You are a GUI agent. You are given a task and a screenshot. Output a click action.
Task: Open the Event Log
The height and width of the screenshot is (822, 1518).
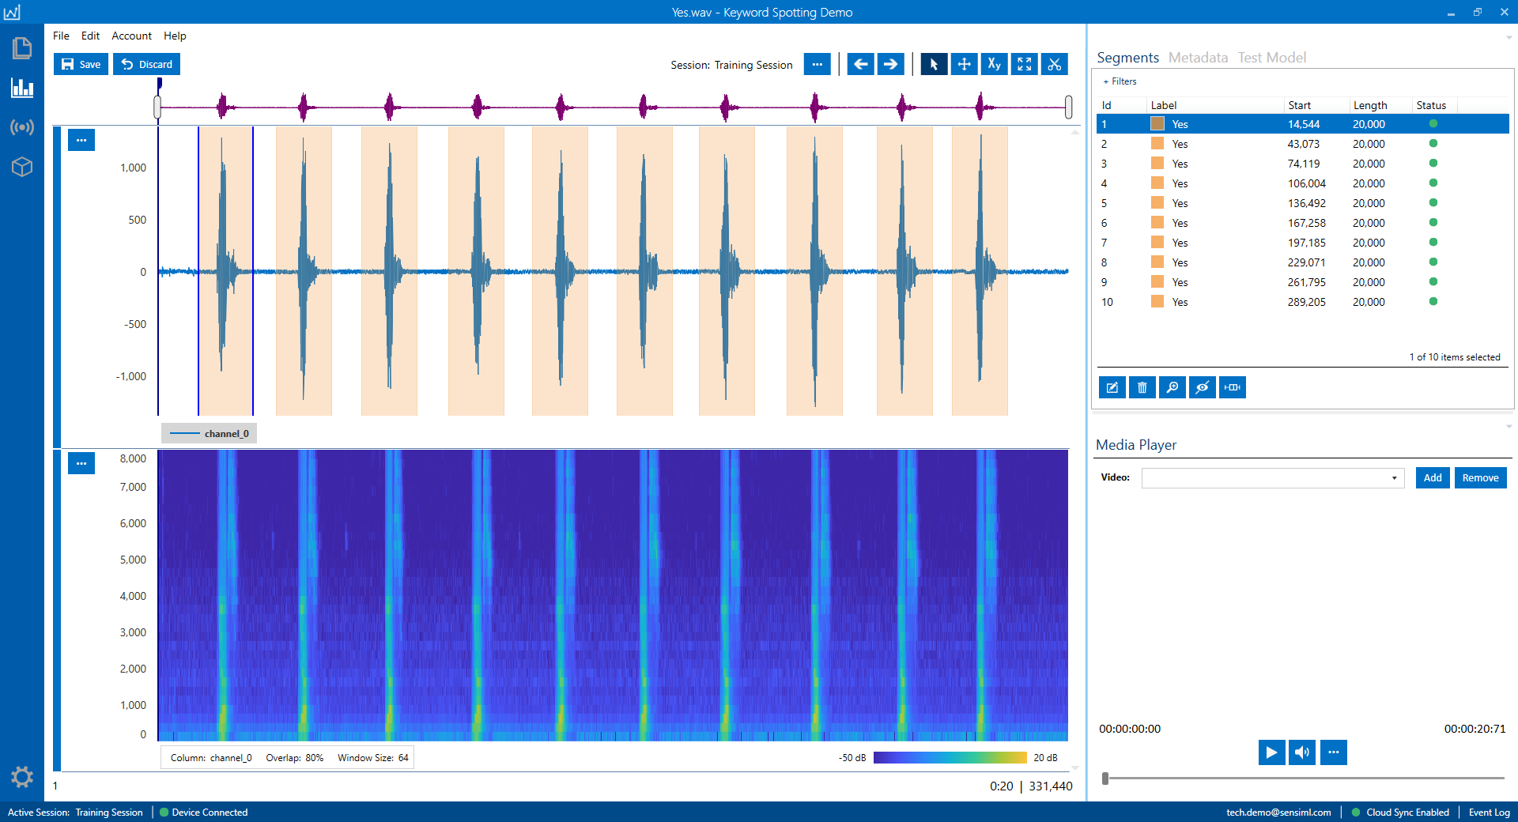pyautogui.click(x=1489, y=813)
